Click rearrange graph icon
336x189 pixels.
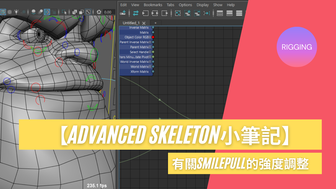tap(207, 13)
